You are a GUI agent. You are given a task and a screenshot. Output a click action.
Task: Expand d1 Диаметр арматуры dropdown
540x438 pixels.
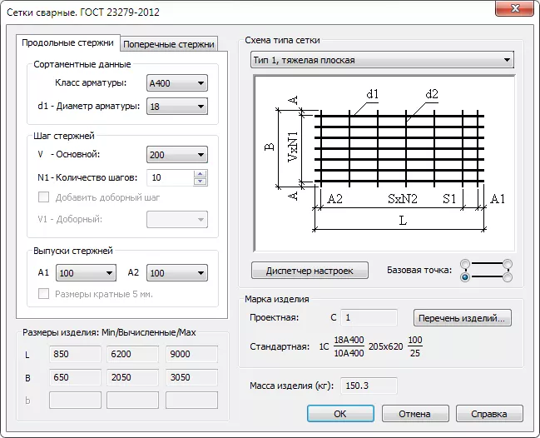[x=176, y=106]
